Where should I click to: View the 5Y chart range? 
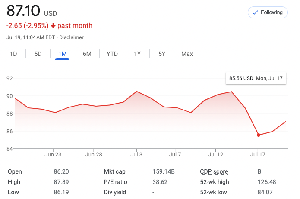(162, 54)
